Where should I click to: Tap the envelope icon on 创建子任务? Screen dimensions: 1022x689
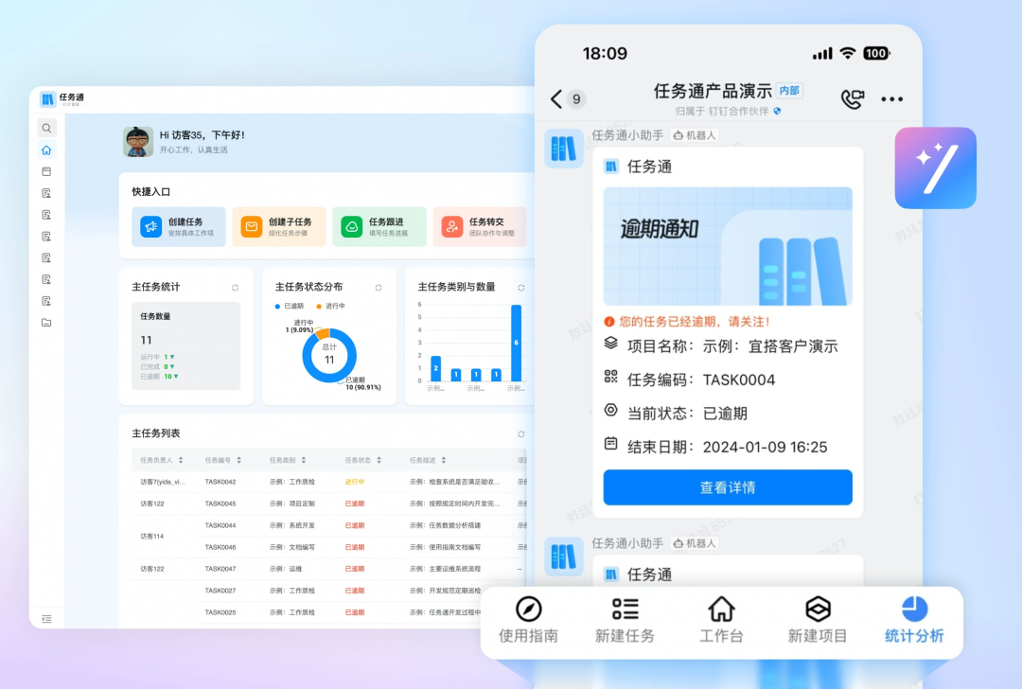(x=251, y=227)
